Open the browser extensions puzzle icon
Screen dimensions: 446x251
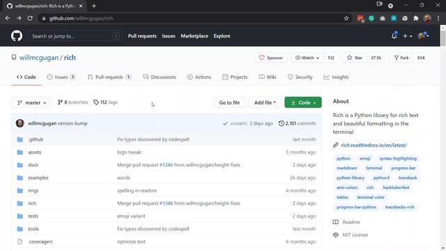click(416, 18)
